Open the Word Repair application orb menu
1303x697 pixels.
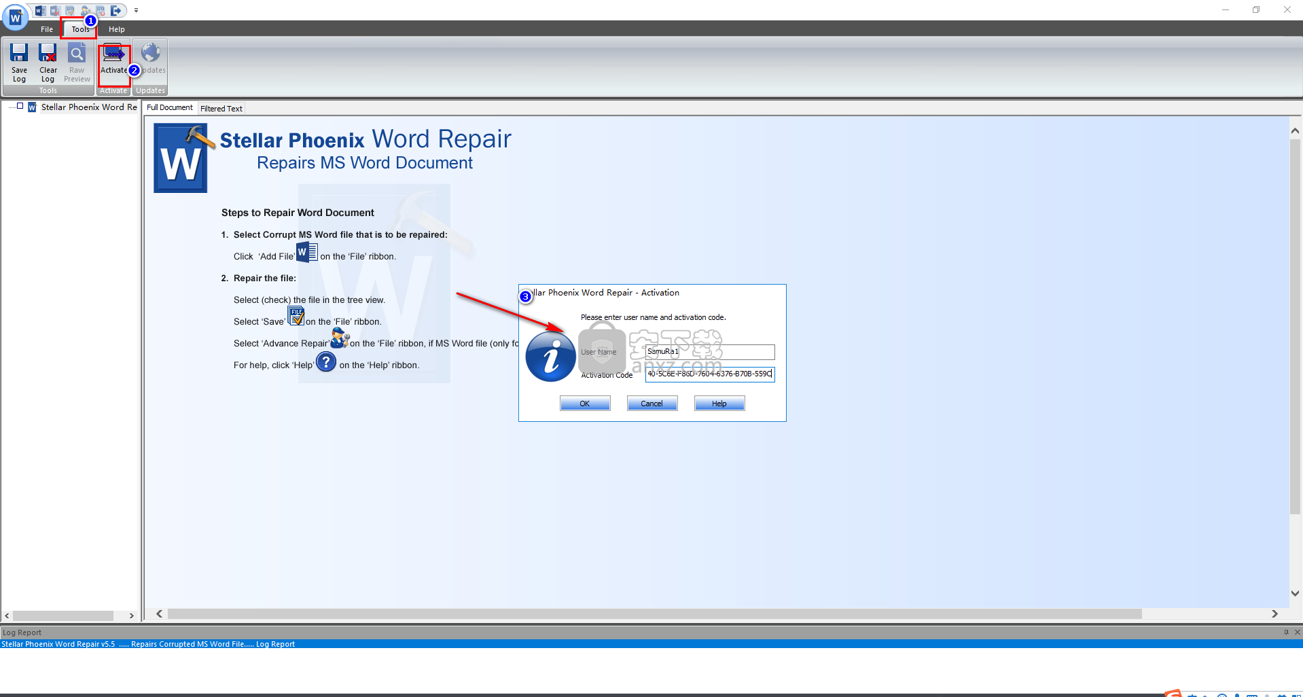tap(15, 18)
